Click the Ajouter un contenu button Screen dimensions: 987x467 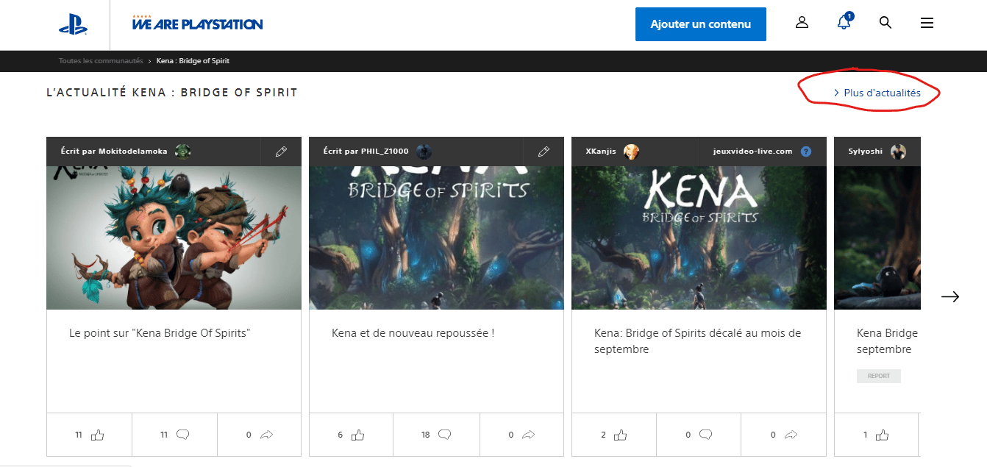click(x=701, y=24)
